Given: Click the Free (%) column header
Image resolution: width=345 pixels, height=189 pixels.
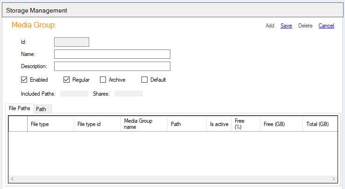Looking at the screenshot, I should (246, 124).
